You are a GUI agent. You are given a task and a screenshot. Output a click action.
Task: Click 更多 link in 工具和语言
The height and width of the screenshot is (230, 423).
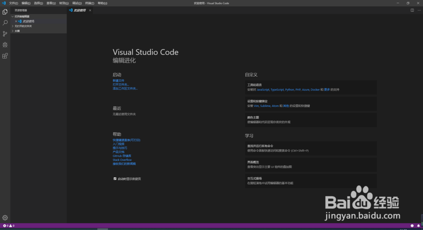(327, 90)
